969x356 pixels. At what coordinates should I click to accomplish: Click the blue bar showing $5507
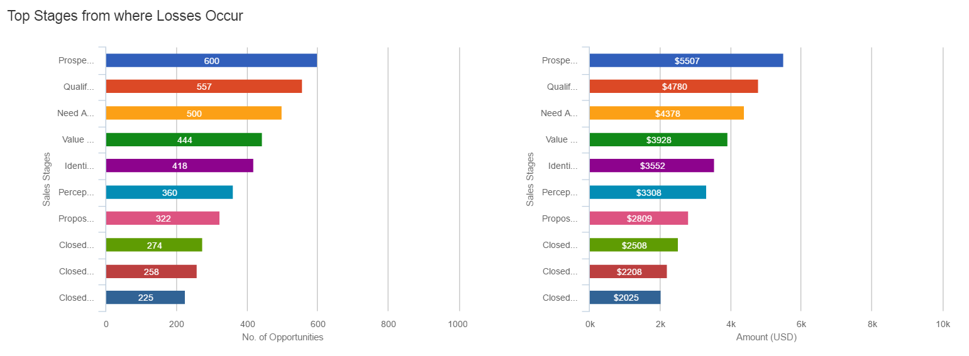point(686,61)
